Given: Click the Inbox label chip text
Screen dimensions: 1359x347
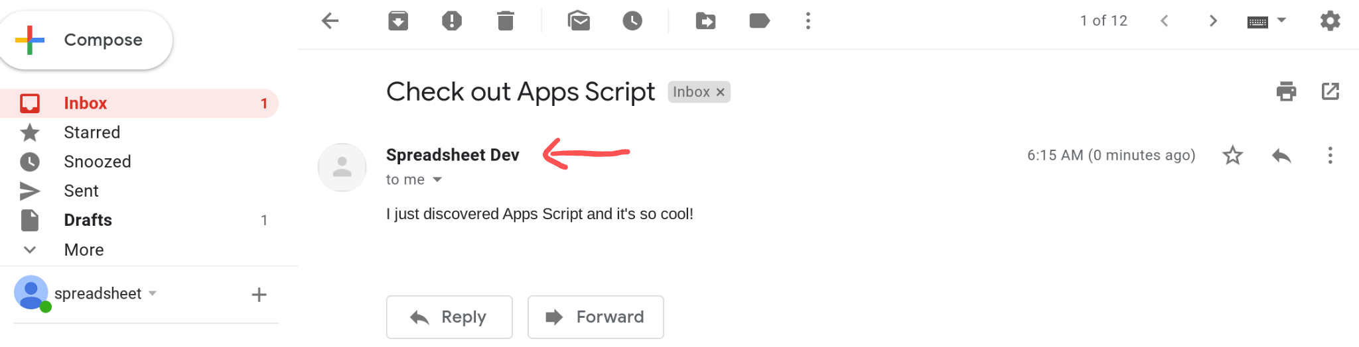Looking at the screenshot, I should (691, 92).
